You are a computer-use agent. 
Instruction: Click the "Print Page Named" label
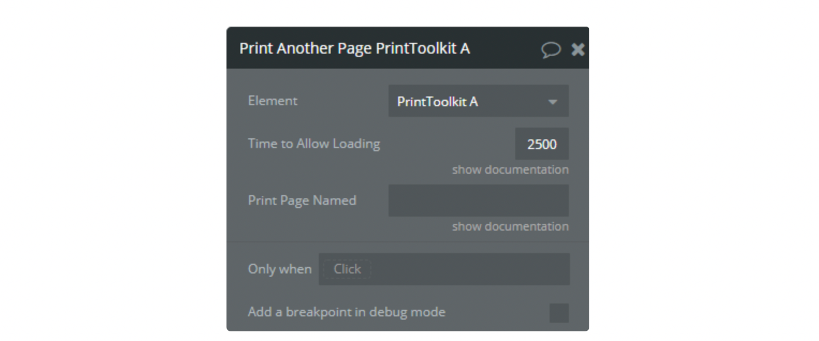(x=302, y=201)
